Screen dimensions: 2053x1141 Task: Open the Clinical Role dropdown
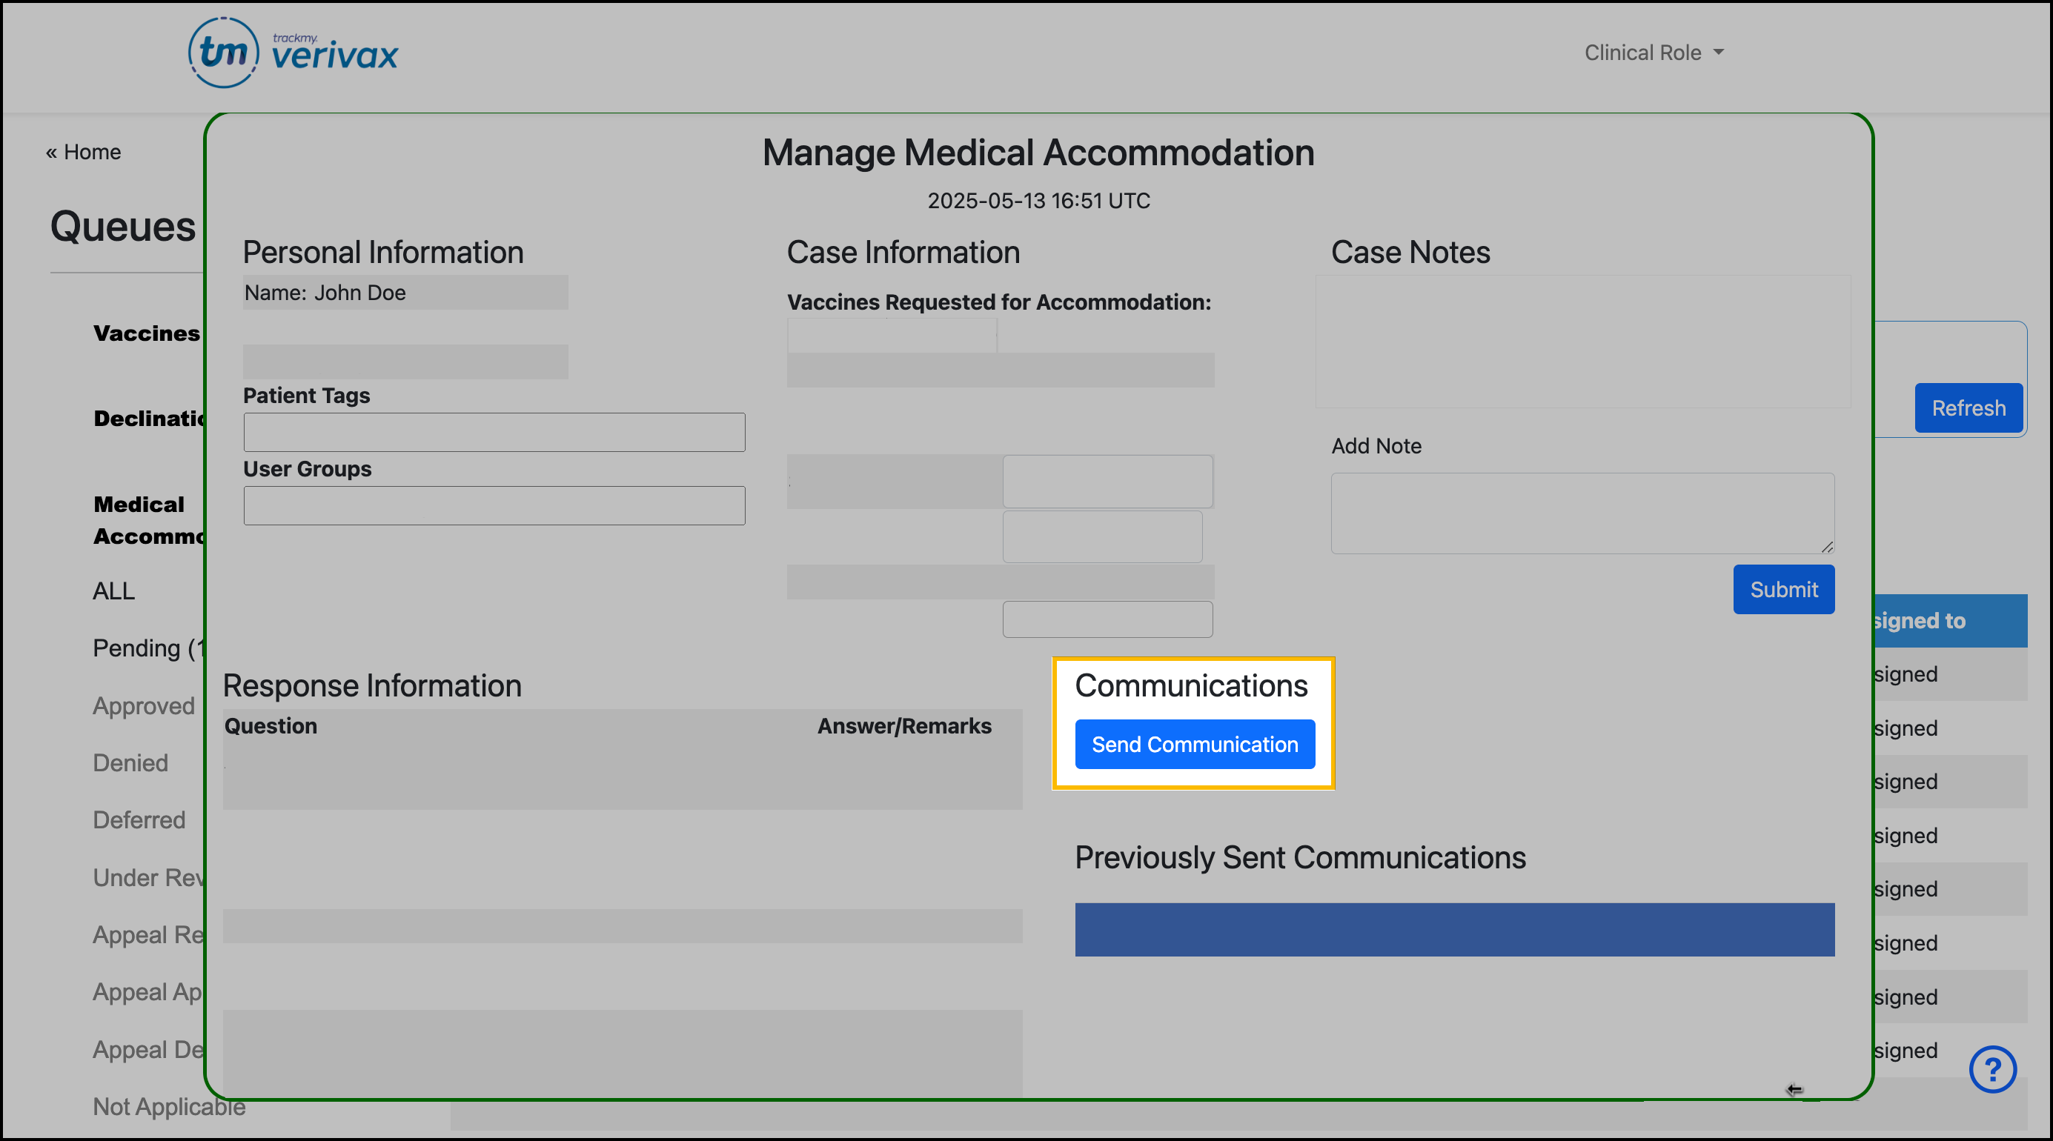[x=1652, y=52]
